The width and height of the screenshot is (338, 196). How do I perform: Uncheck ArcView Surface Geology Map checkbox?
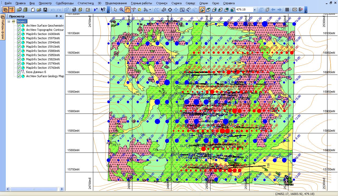click(x=19, y=76)
